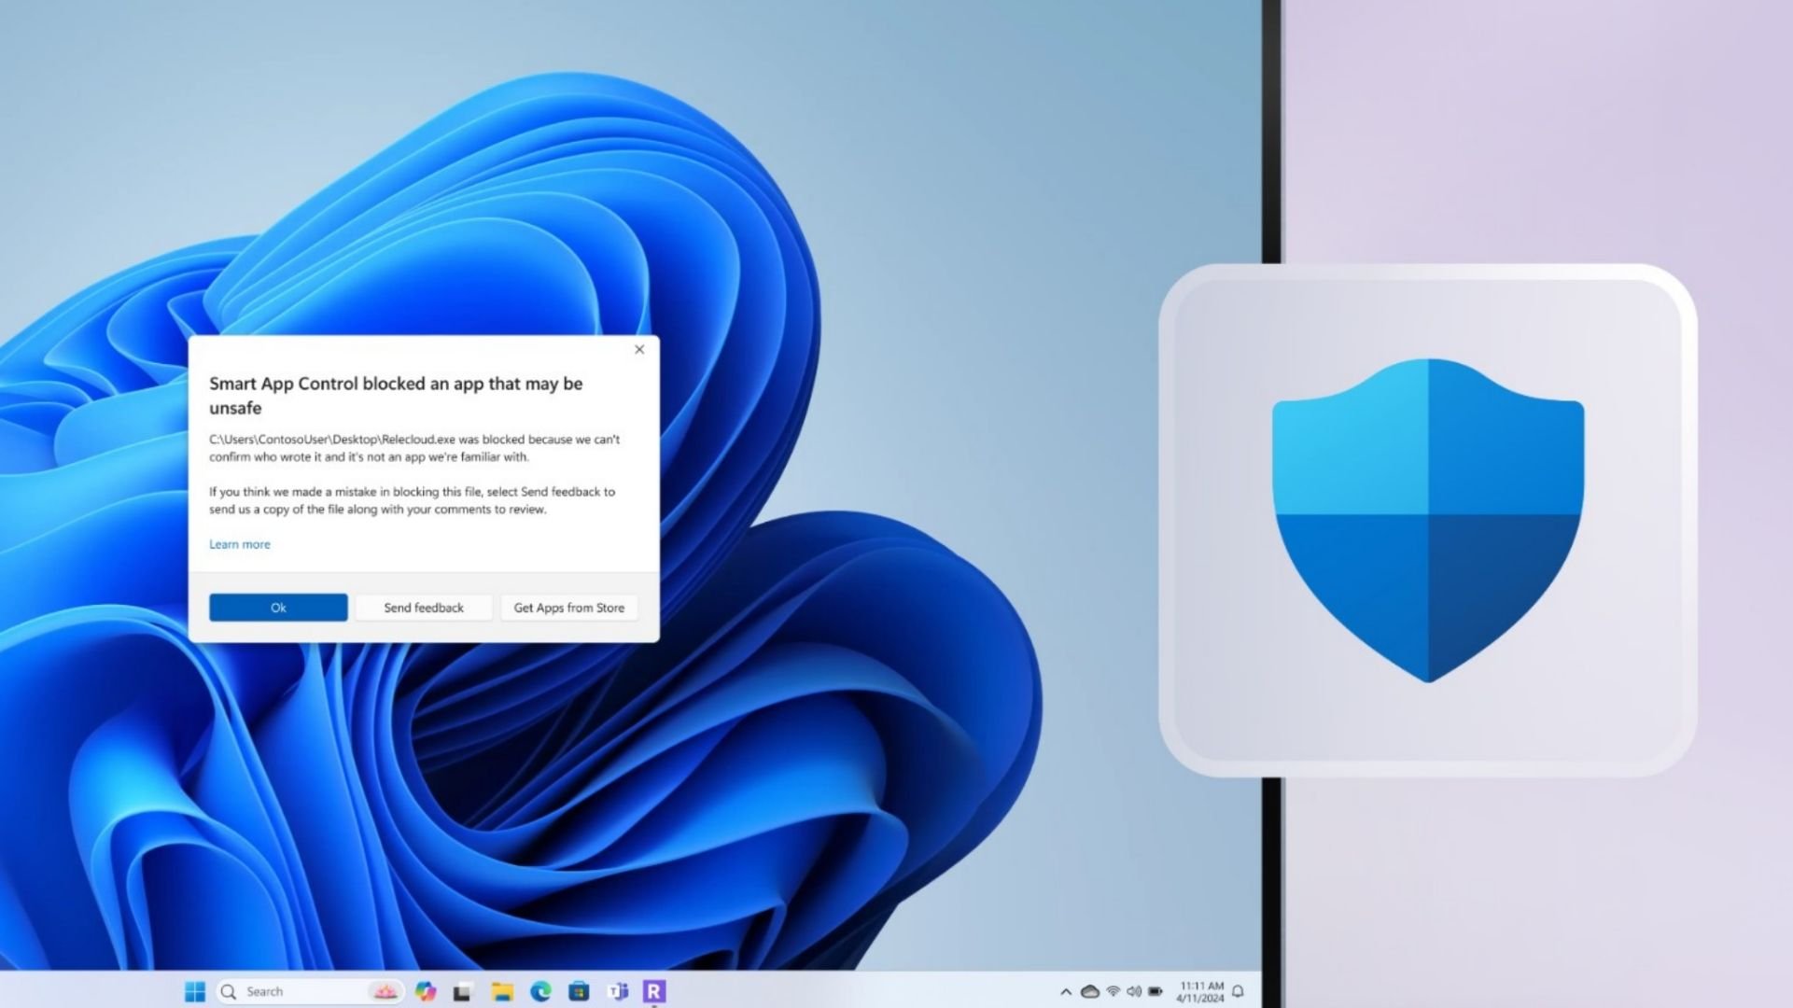Click the volume speaker tray icon
This screenshot has width=1793, height=1008.
tap(1134, 991)
